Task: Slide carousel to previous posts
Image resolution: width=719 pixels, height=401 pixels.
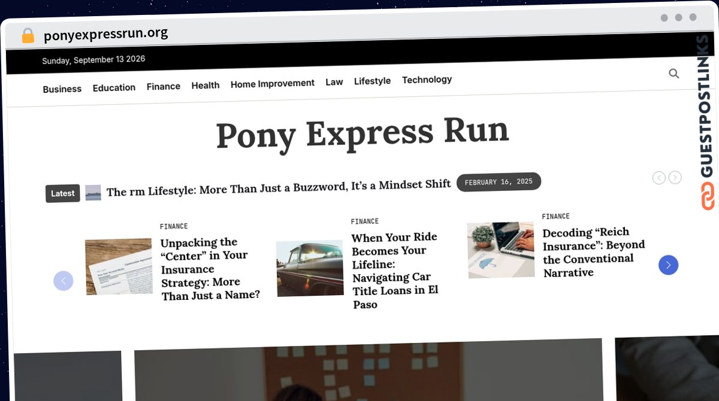Action: (64, 281)
